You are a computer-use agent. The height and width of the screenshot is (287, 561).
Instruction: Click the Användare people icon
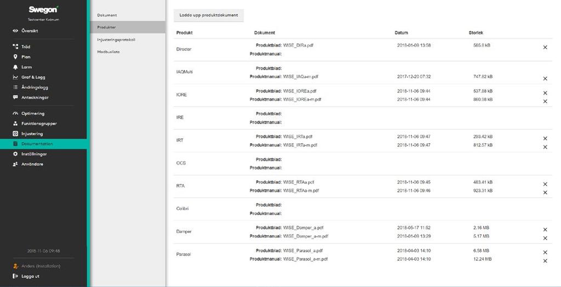15,164
